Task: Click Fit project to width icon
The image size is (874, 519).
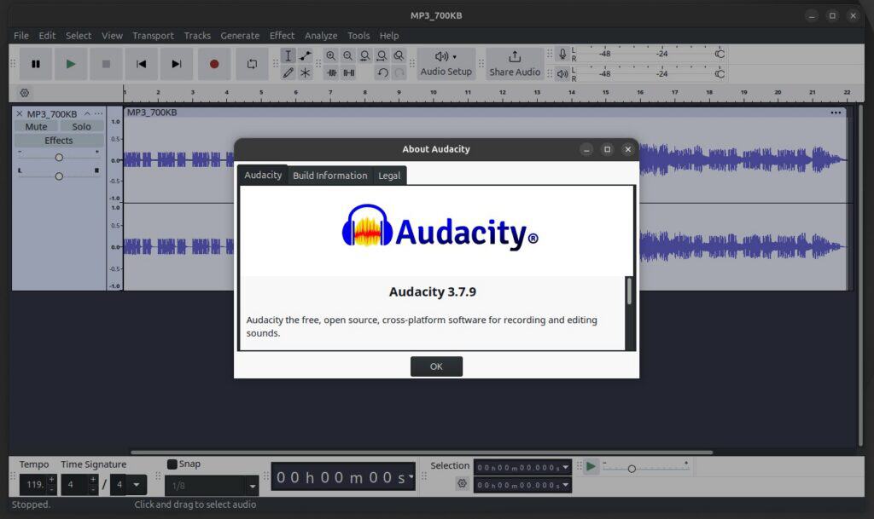Action: pos(382,55)
